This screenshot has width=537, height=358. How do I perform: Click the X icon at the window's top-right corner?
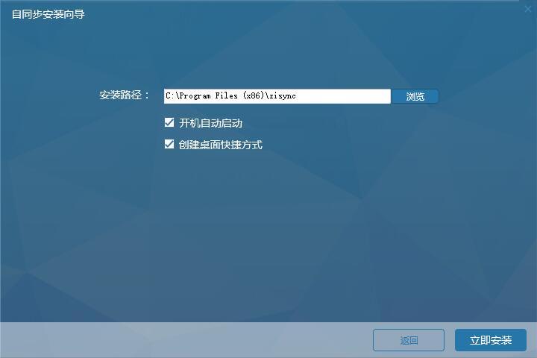point(528,9)
